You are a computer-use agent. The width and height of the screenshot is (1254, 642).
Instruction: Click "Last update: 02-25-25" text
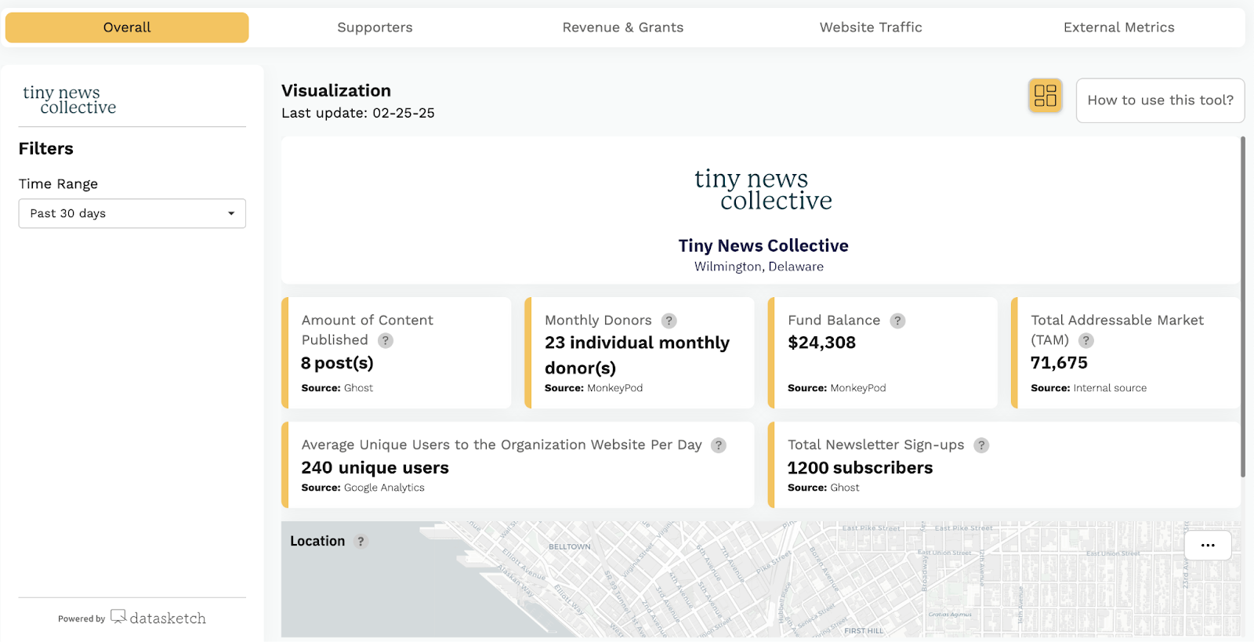tap(358, 113)
